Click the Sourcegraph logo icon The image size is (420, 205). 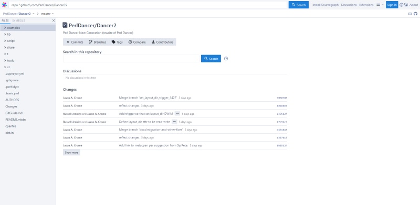tap(4, 5)
